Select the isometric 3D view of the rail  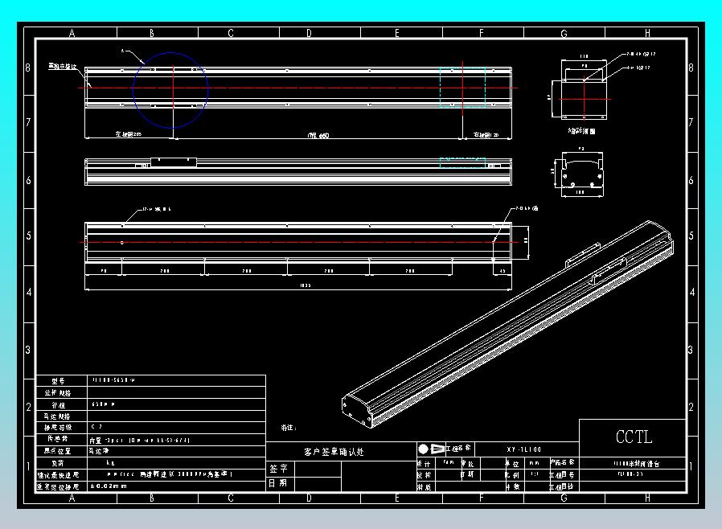pyautogui.click(x=507, y=325)
